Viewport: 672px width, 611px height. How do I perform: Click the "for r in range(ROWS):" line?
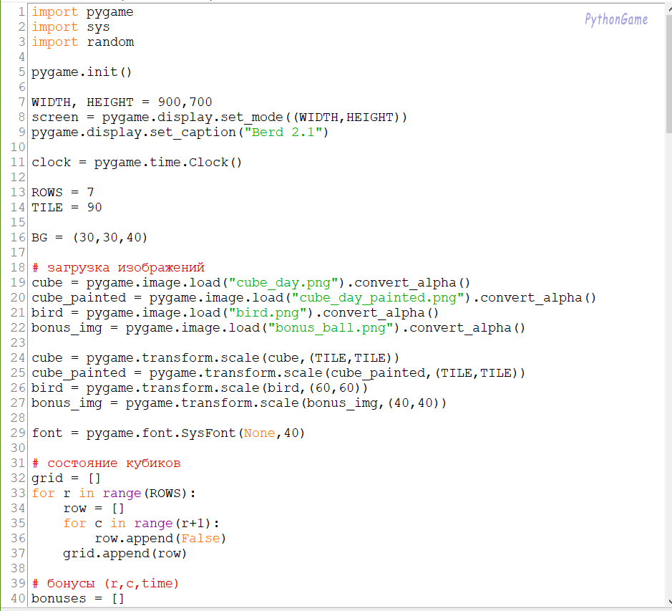pos(114,494)
